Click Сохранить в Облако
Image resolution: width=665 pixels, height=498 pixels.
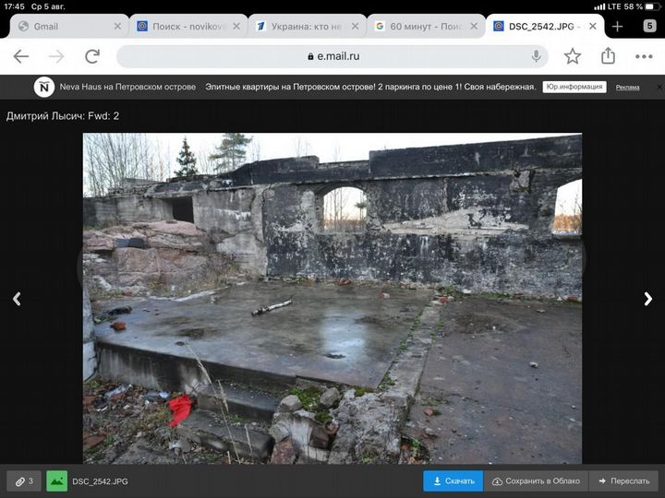[x=536, y=481]
